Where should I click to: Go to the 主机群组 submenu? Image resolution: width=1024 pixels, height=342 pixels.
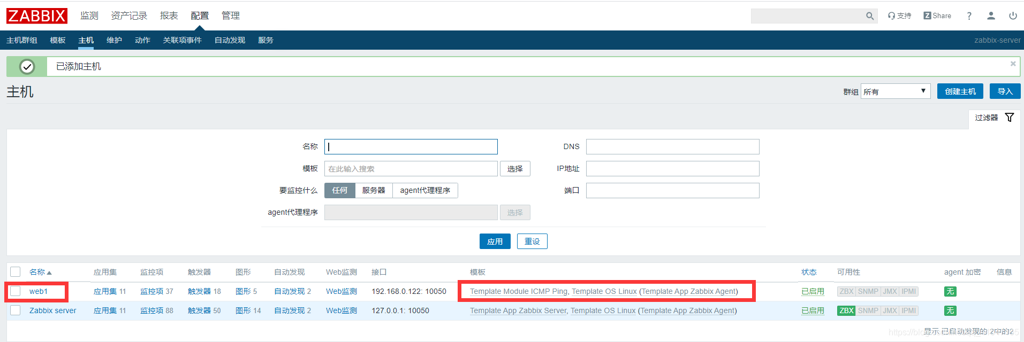point(22,40)
